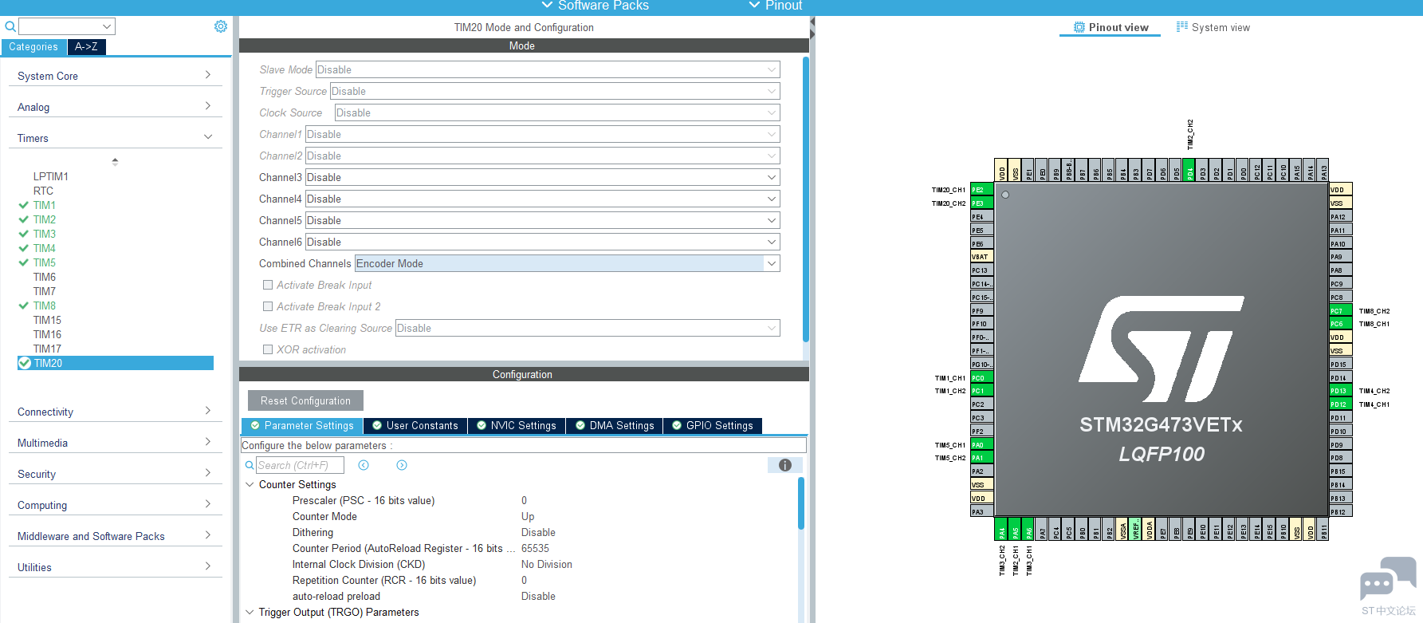The width and height of the screenshot is (1423, 623).
Task: Open the NVIC Settings tab
Action: (517, 425)
